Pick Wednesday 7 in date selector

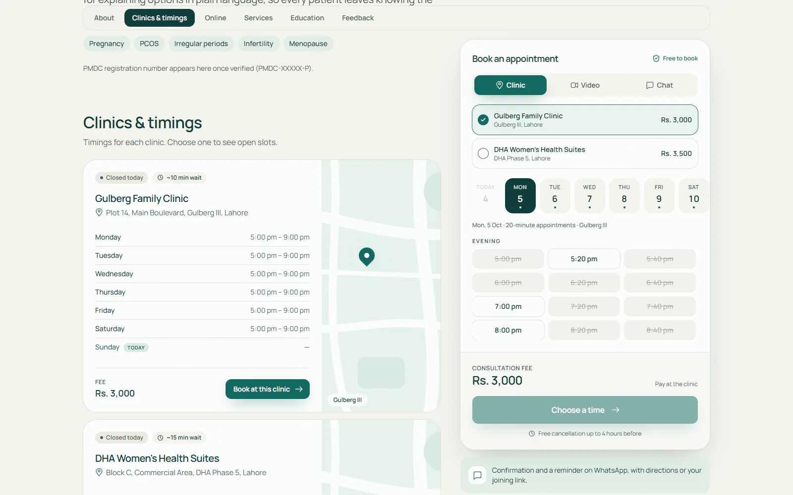tap(589, 196)
